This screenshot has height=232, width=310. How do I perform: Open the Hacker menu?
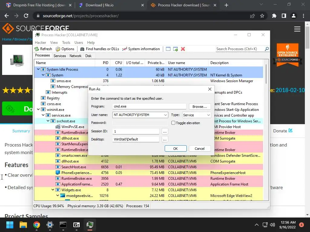click(x=40, y=42)
